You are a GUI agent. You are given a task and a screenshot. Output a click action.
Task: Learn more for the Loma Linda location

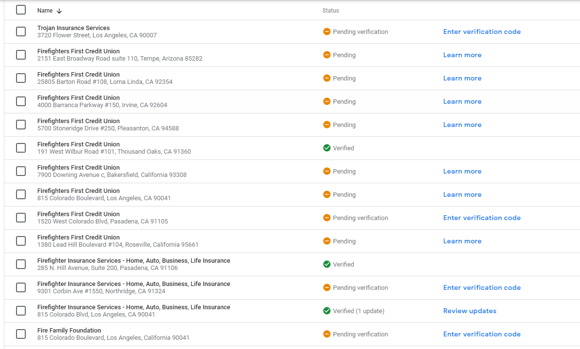coord(462,78)
